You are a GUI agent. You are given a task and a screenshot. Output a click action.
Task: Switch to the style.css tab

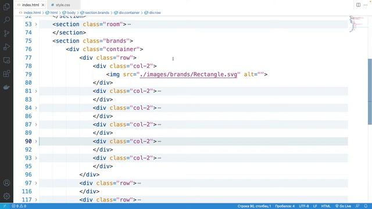click(63, 5)
